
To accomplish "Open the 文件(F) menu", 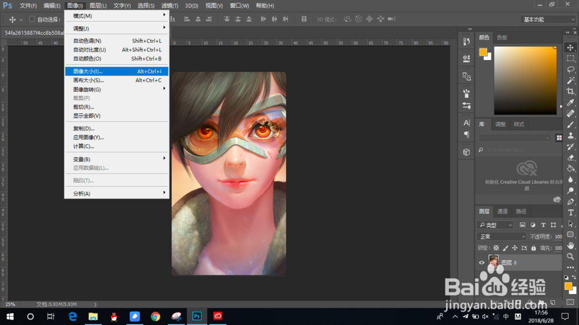I will [28, 6].
